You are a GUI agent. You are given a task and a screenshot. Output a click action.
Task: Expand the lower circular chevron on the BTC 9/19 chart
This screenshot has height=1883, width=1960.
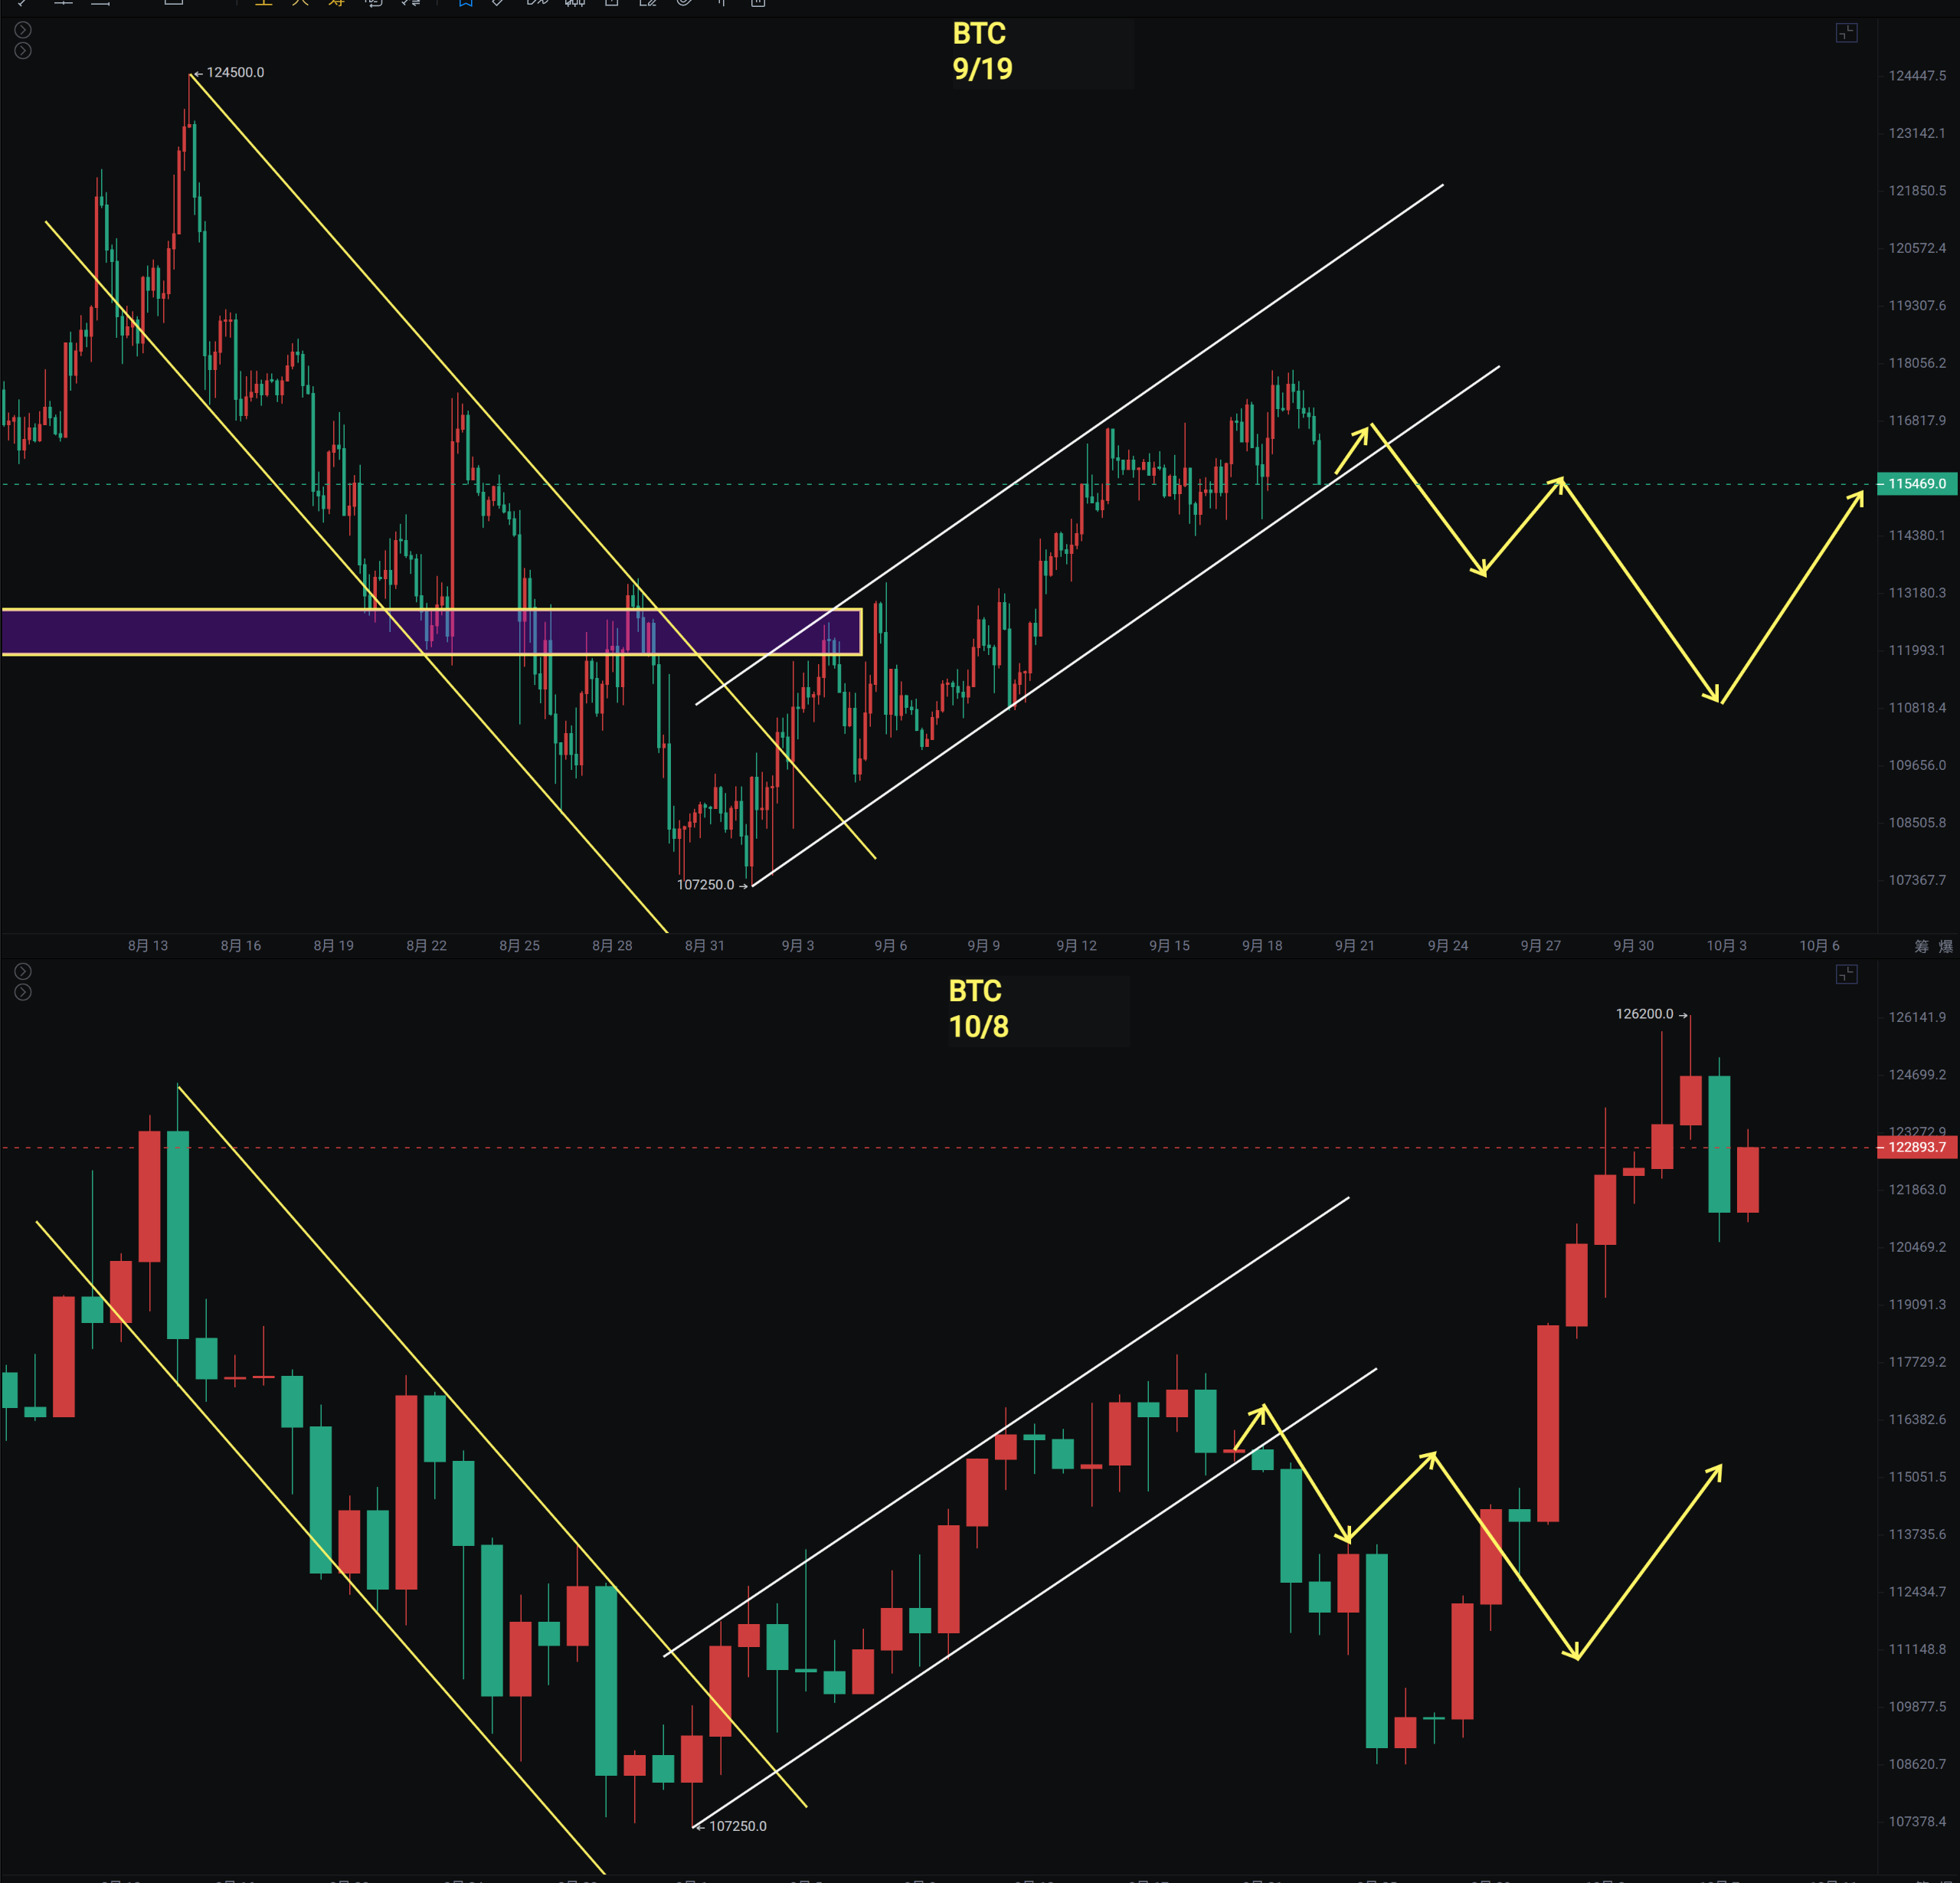click(23, 51)
